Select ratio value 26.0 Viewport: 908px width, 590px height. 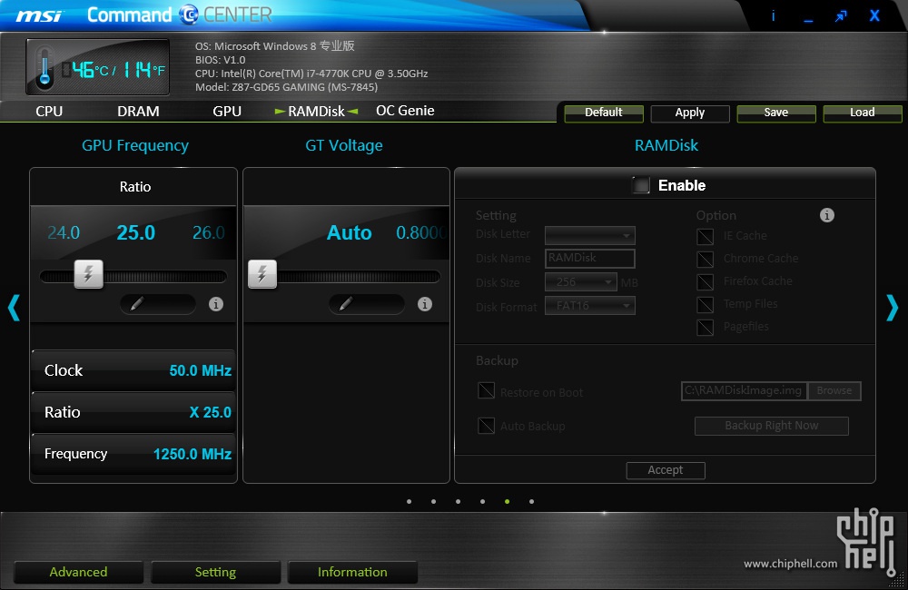click(x=209, y=232)
